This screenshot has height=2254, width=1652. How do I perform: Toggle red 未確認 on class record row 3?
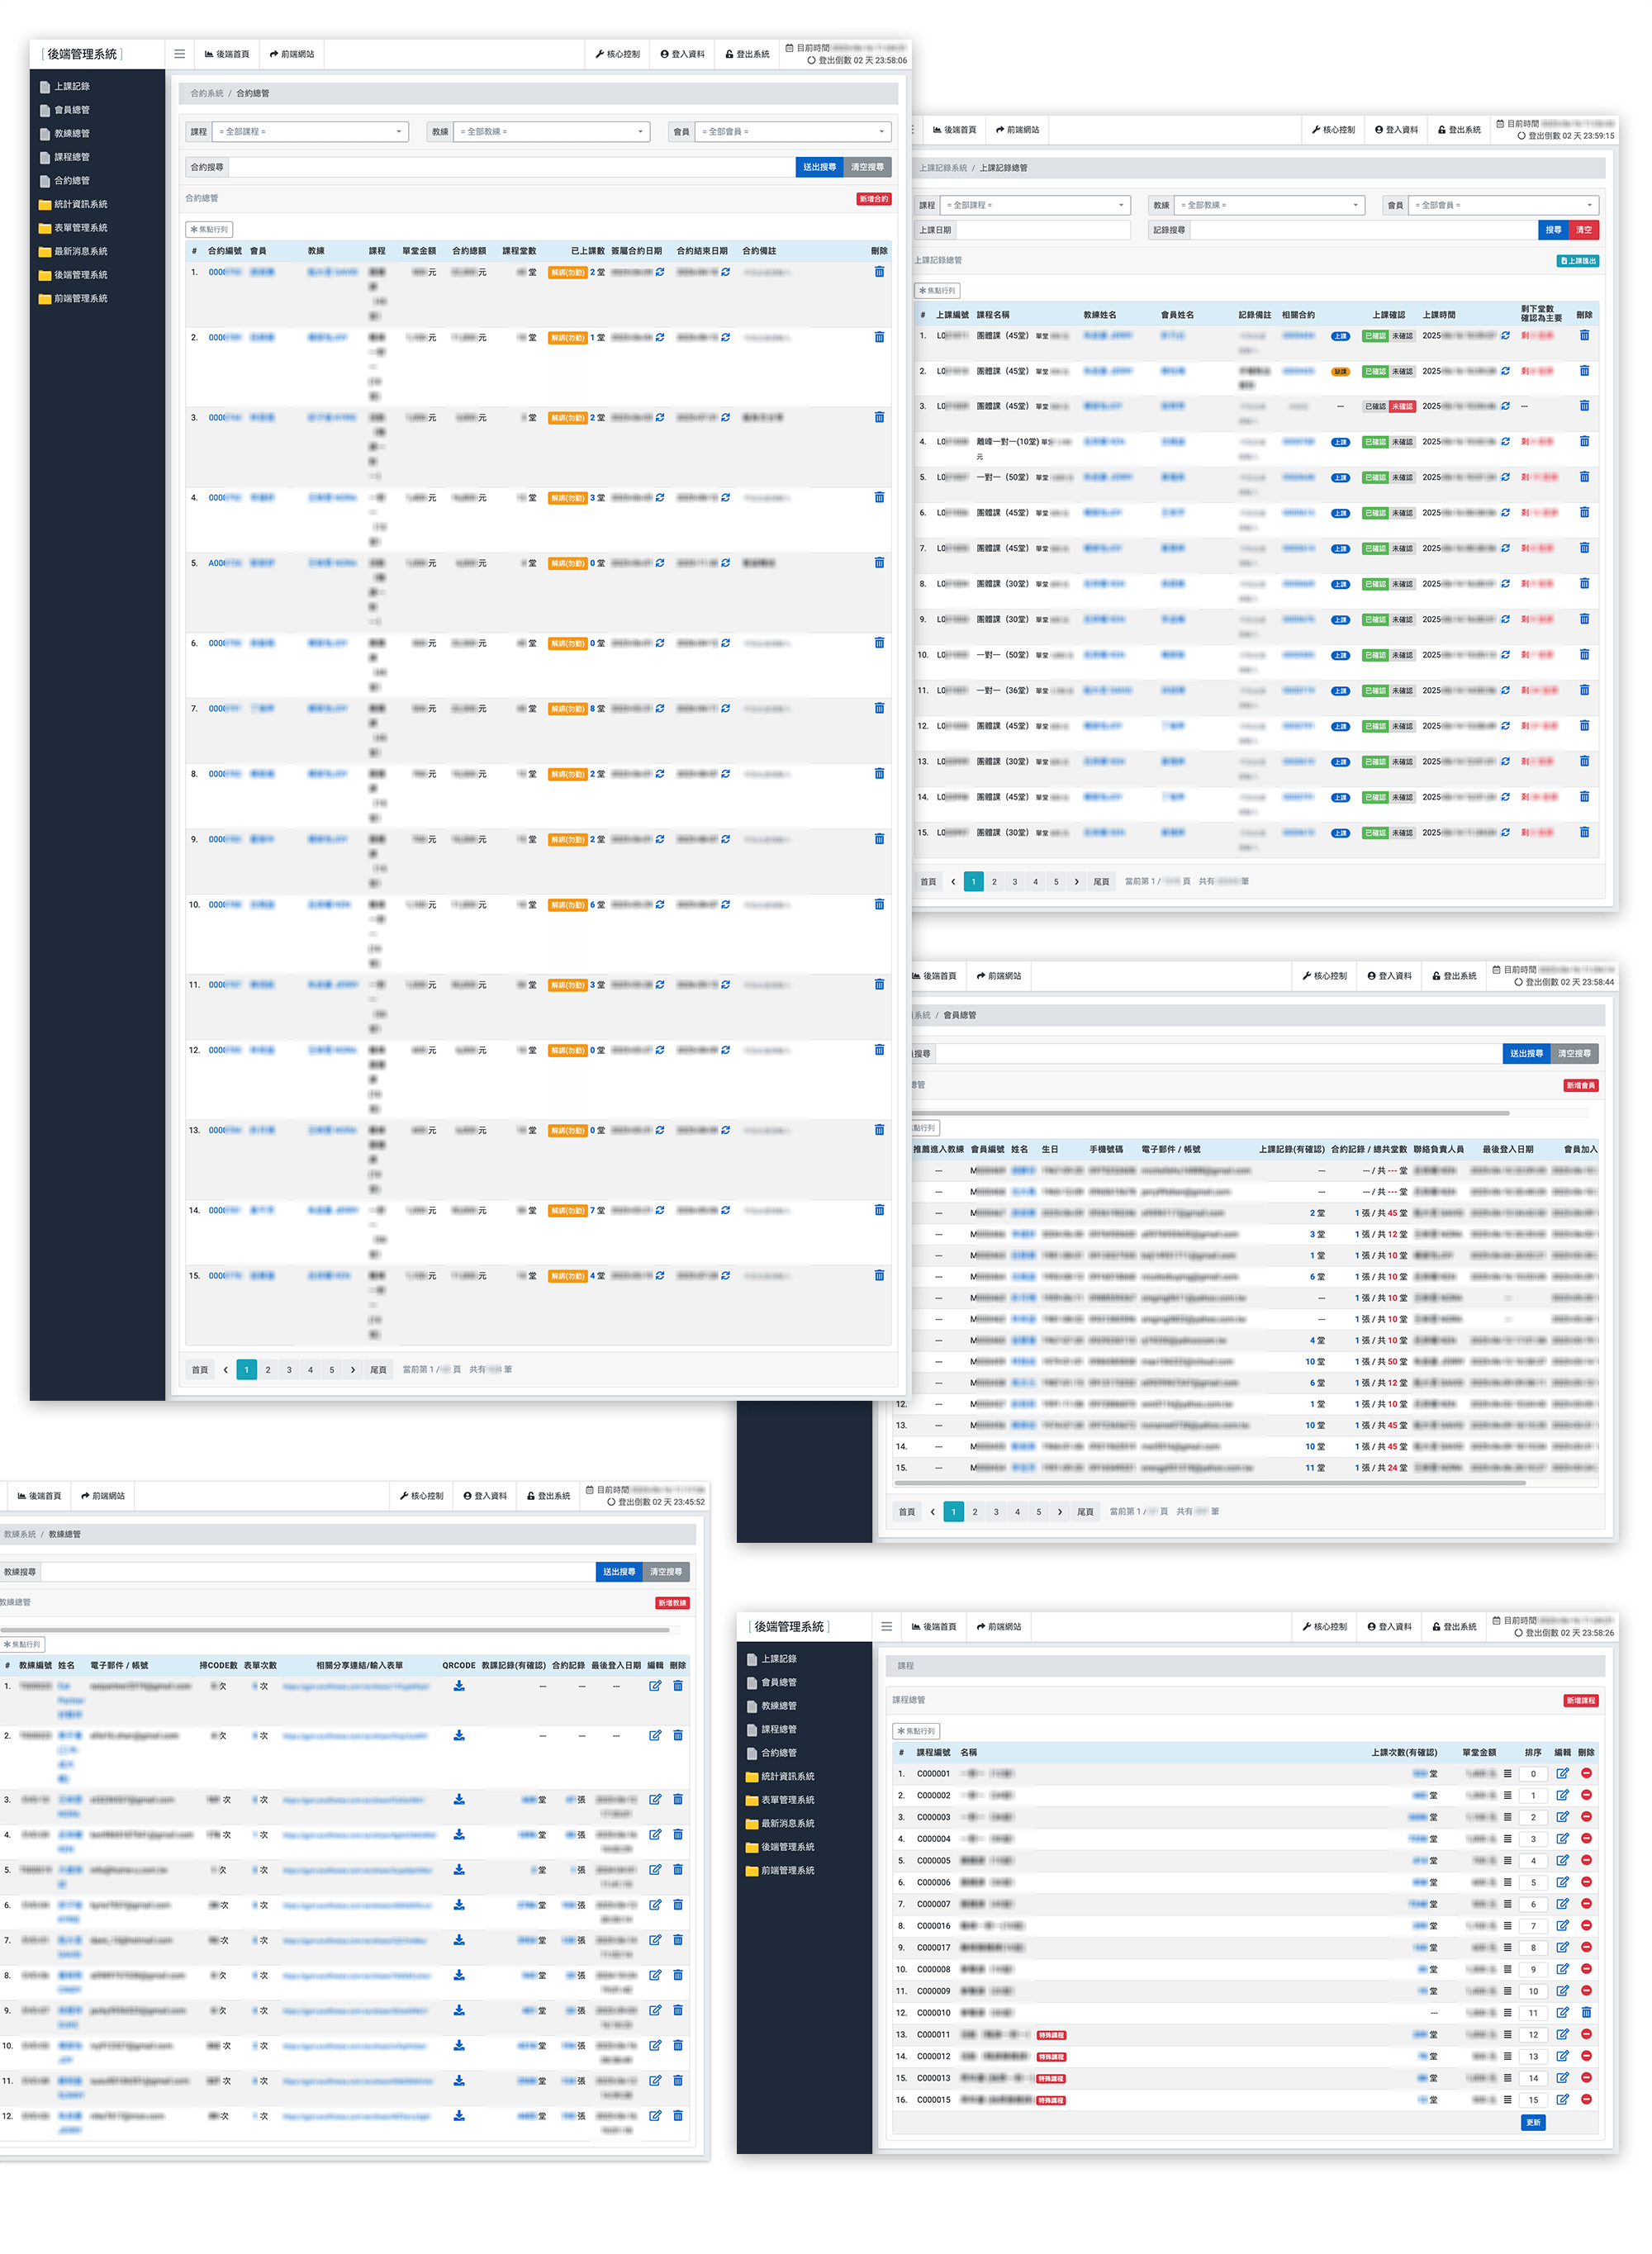(x=1402, y=407)
